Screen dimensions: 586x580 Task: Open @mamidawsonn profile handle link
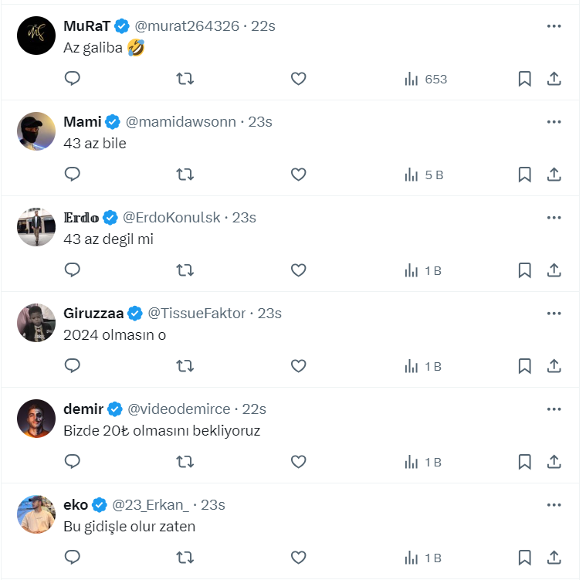[181, 122]
